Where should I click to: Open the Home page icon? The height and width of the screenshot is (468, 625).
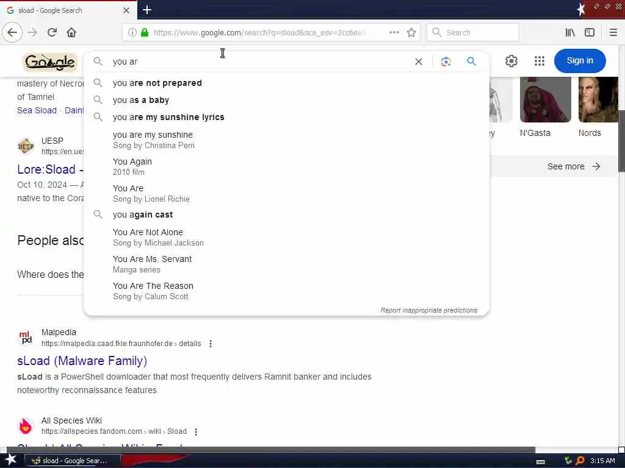[x=71, y=33]
